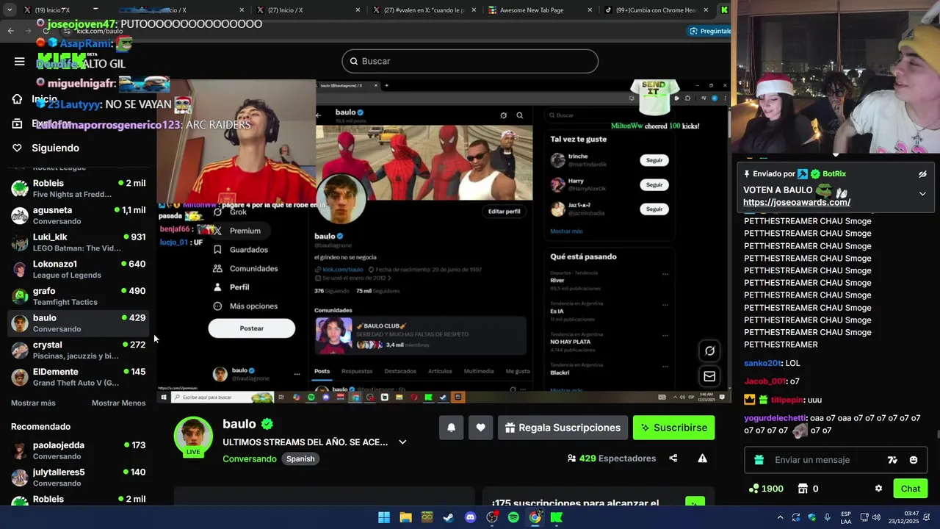Open Lokonazo1 League of Legends channel
Image resolution: width=940 pixels, height=529 pixels.
(x=79, y=269)
